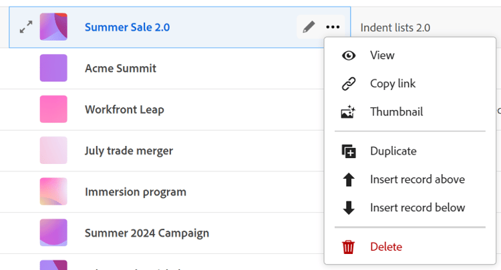Open the Summer Sale 2.0 record link
501x270 pixels.
[127, 27]
